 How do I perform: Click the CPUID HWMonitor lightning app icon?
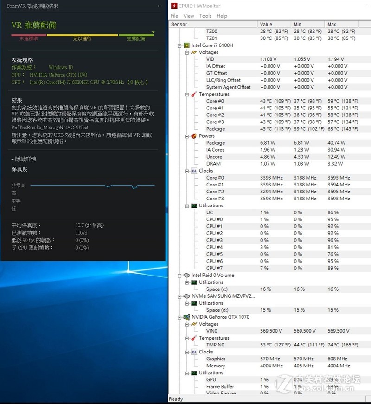click(174, 6)
